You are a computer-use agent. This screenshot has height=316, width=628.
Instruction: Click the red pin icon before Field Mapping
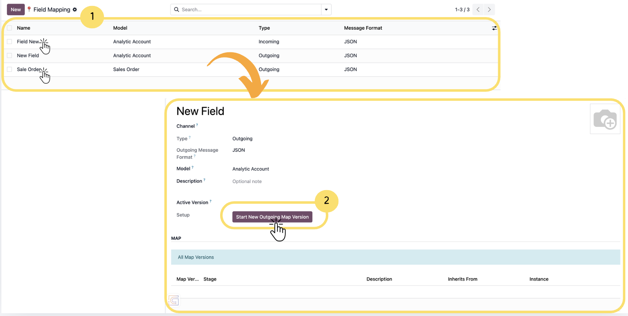pyautogui.click(x=29, y=9)
